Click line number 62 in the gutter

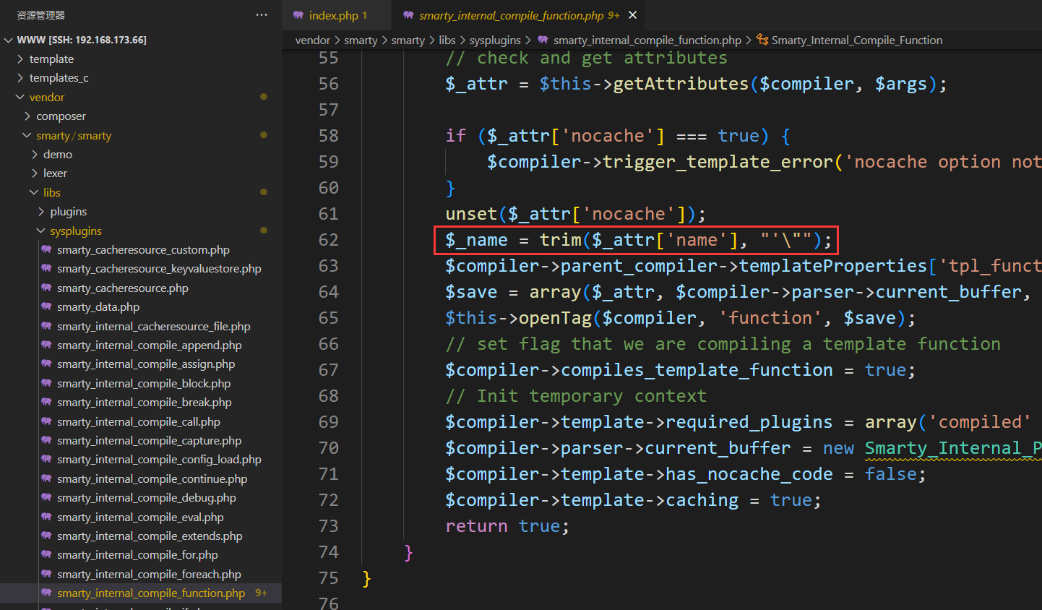pyautogui.click(x=328, y=240)
